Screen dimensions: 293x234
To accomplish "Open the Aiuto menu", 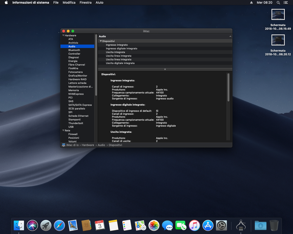I will click(99, 3).
